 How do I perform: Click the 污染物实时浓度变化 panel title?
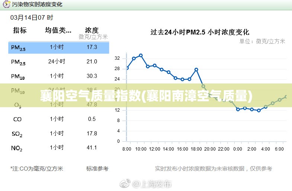(37, 4)
